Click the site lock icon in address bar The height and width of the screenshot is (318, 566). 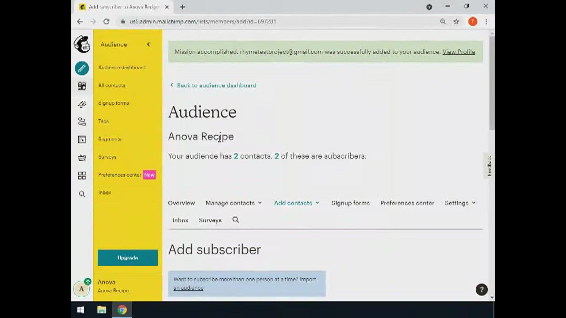click(x=123, y=21)
